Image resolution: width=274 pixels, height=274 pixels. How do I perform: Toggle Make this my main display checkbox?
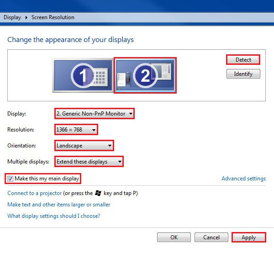10,179
